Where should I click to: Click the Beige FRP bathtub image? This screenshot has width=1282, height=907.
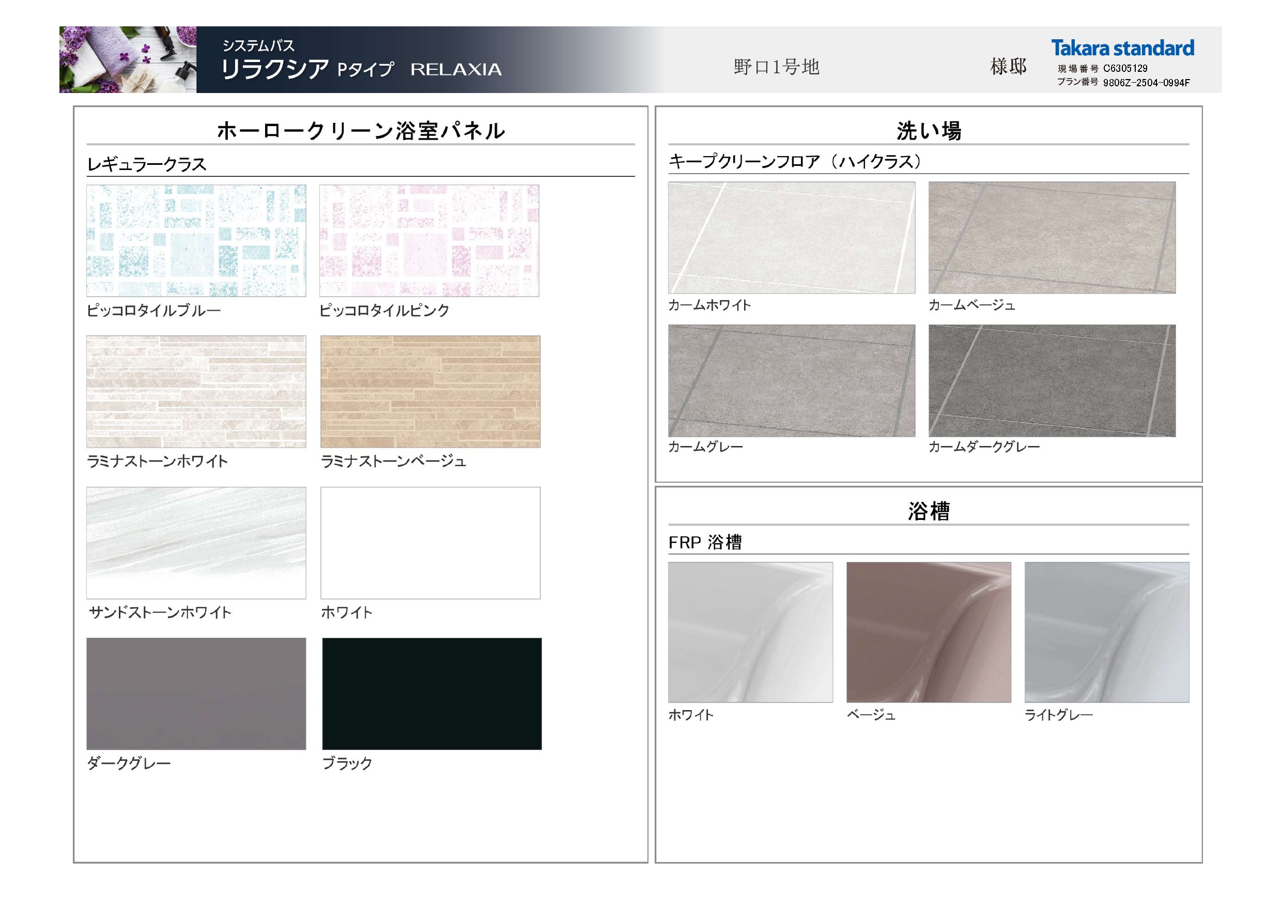pyautogui.click(x=928, y=632)
